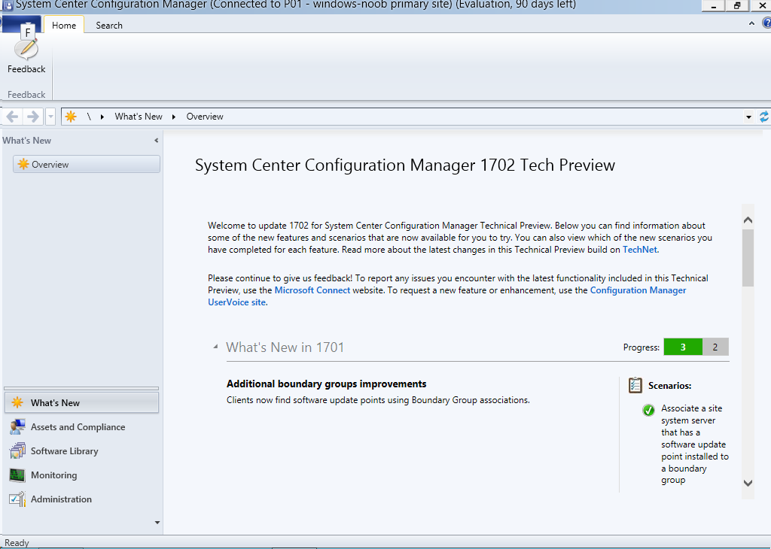The height and width of the screenshot is (549, 771).
Task: Select Overview in the navigation tree
Action: [87, 164]
